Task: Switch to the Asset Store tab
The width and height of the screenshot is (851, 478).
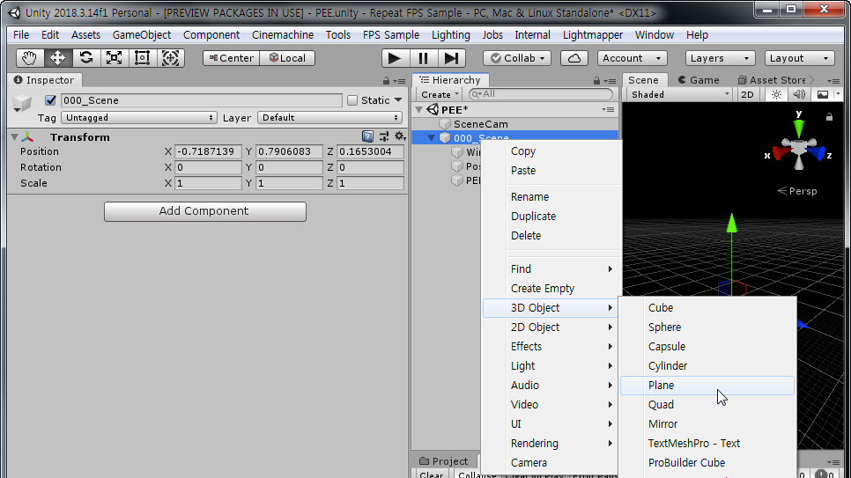Action: pyautogui.click(x=771, y=80)
